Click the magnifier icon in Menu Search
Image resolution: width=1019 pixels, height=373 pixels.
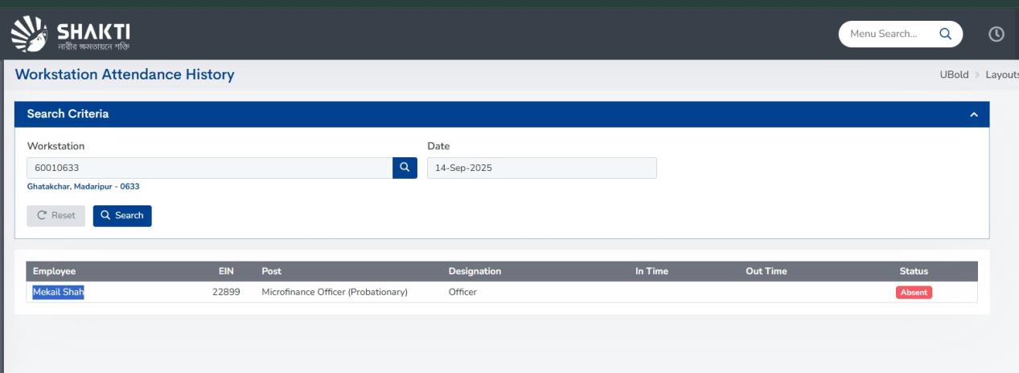point(945,34)
